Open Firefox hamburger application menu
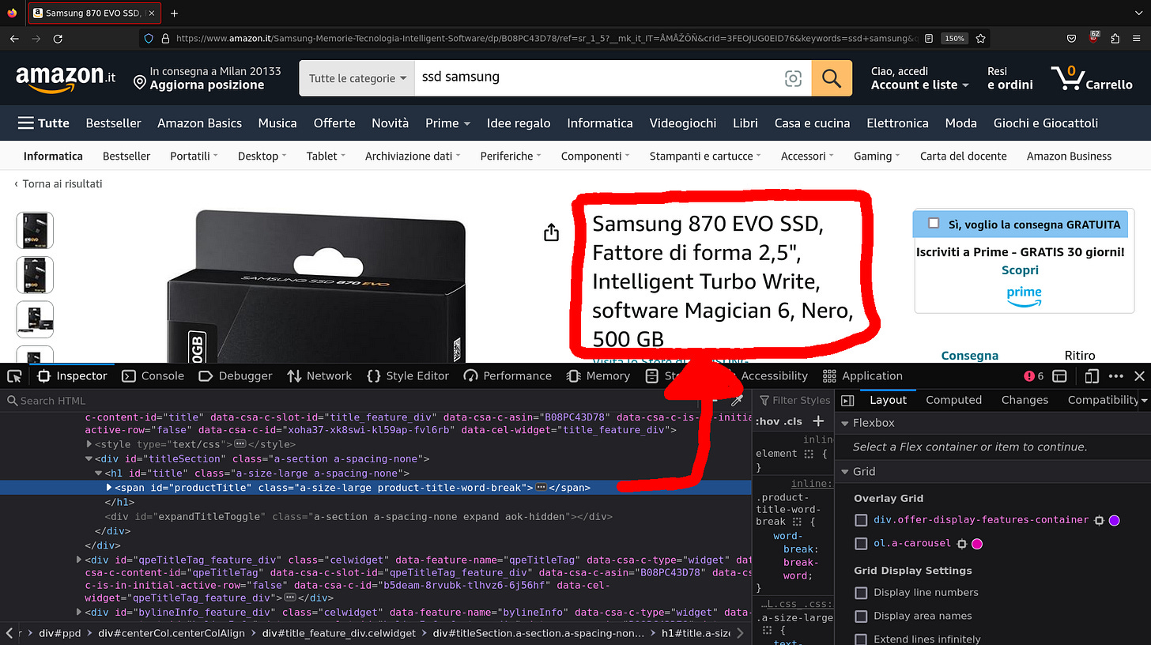 click(1137, 38)
